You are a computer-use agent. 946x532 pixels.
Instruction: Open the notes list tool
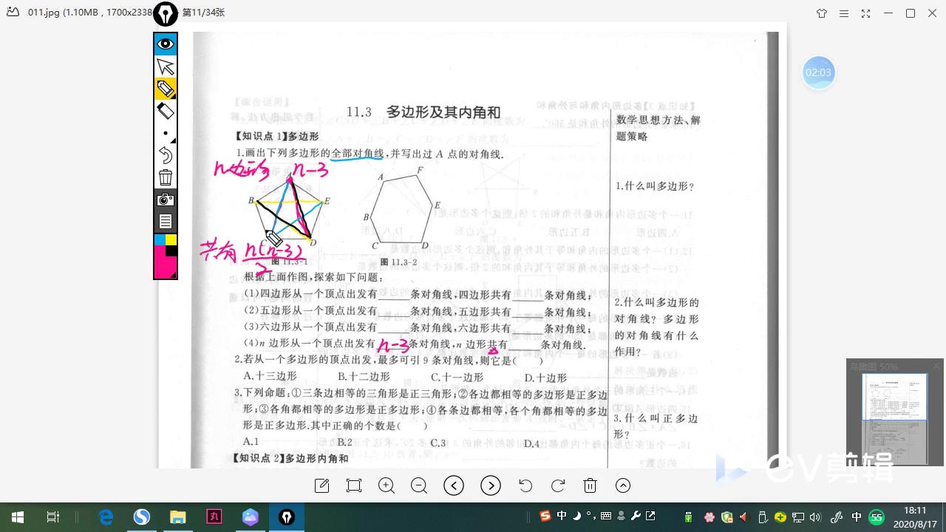165,220
